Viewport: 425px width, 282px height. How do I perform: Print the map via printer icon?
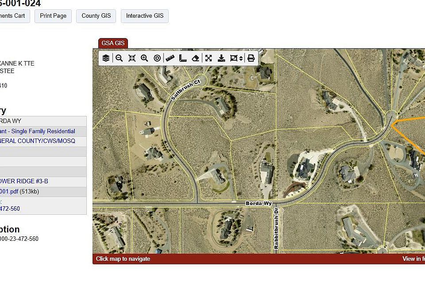251,58
